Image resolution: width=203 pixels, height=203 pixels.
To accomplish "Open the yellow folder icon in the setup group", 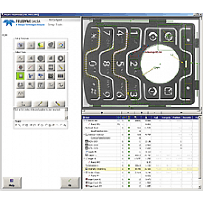I will [41, 45].
